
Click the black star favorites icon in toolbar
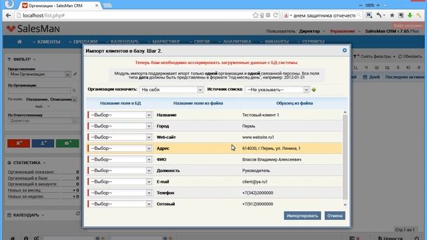(392, 15)
